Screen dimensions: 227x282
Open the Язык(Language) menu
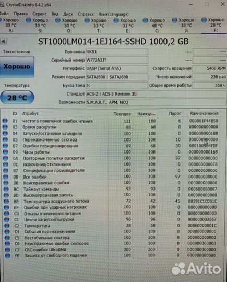tap(113, 14)
